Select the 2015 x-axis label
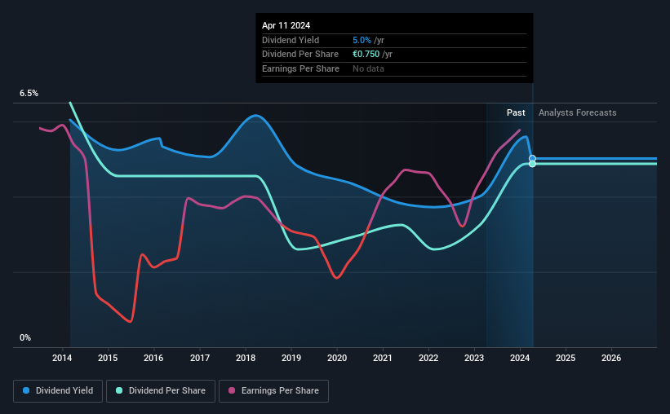This screenshot has width=670, height=414. click(x=108, y=358)
